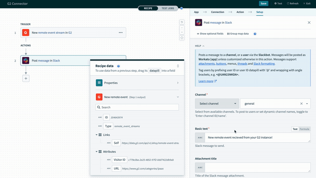Go to the Setup tab
The width and height of the screenshot is (316, 178).
tap(260, 12)
